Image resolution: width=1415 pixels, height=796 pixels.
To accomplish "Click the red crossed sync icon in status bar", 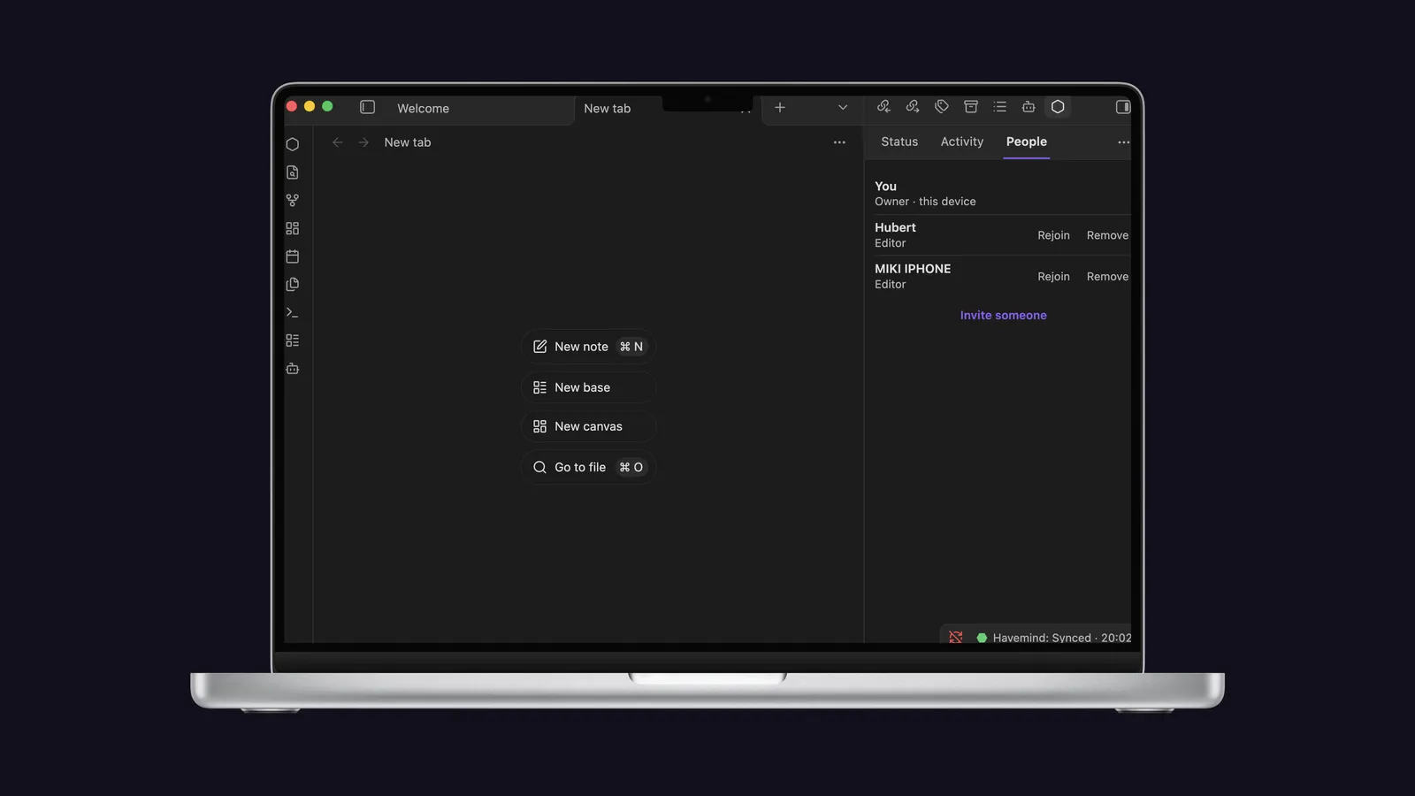I will coord(956,637).
